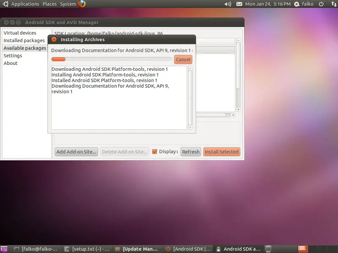
Task: Switch to the setup.txt editor taskbar window
Action: [x=87, y=249]
